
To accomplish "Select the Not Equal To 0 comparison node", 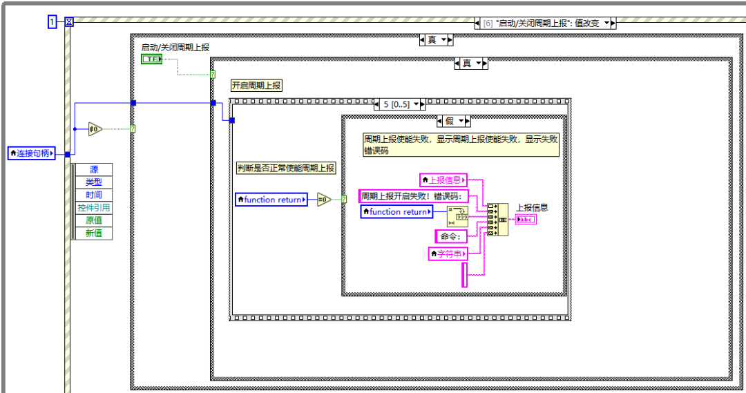I will [x=95, y=129].
